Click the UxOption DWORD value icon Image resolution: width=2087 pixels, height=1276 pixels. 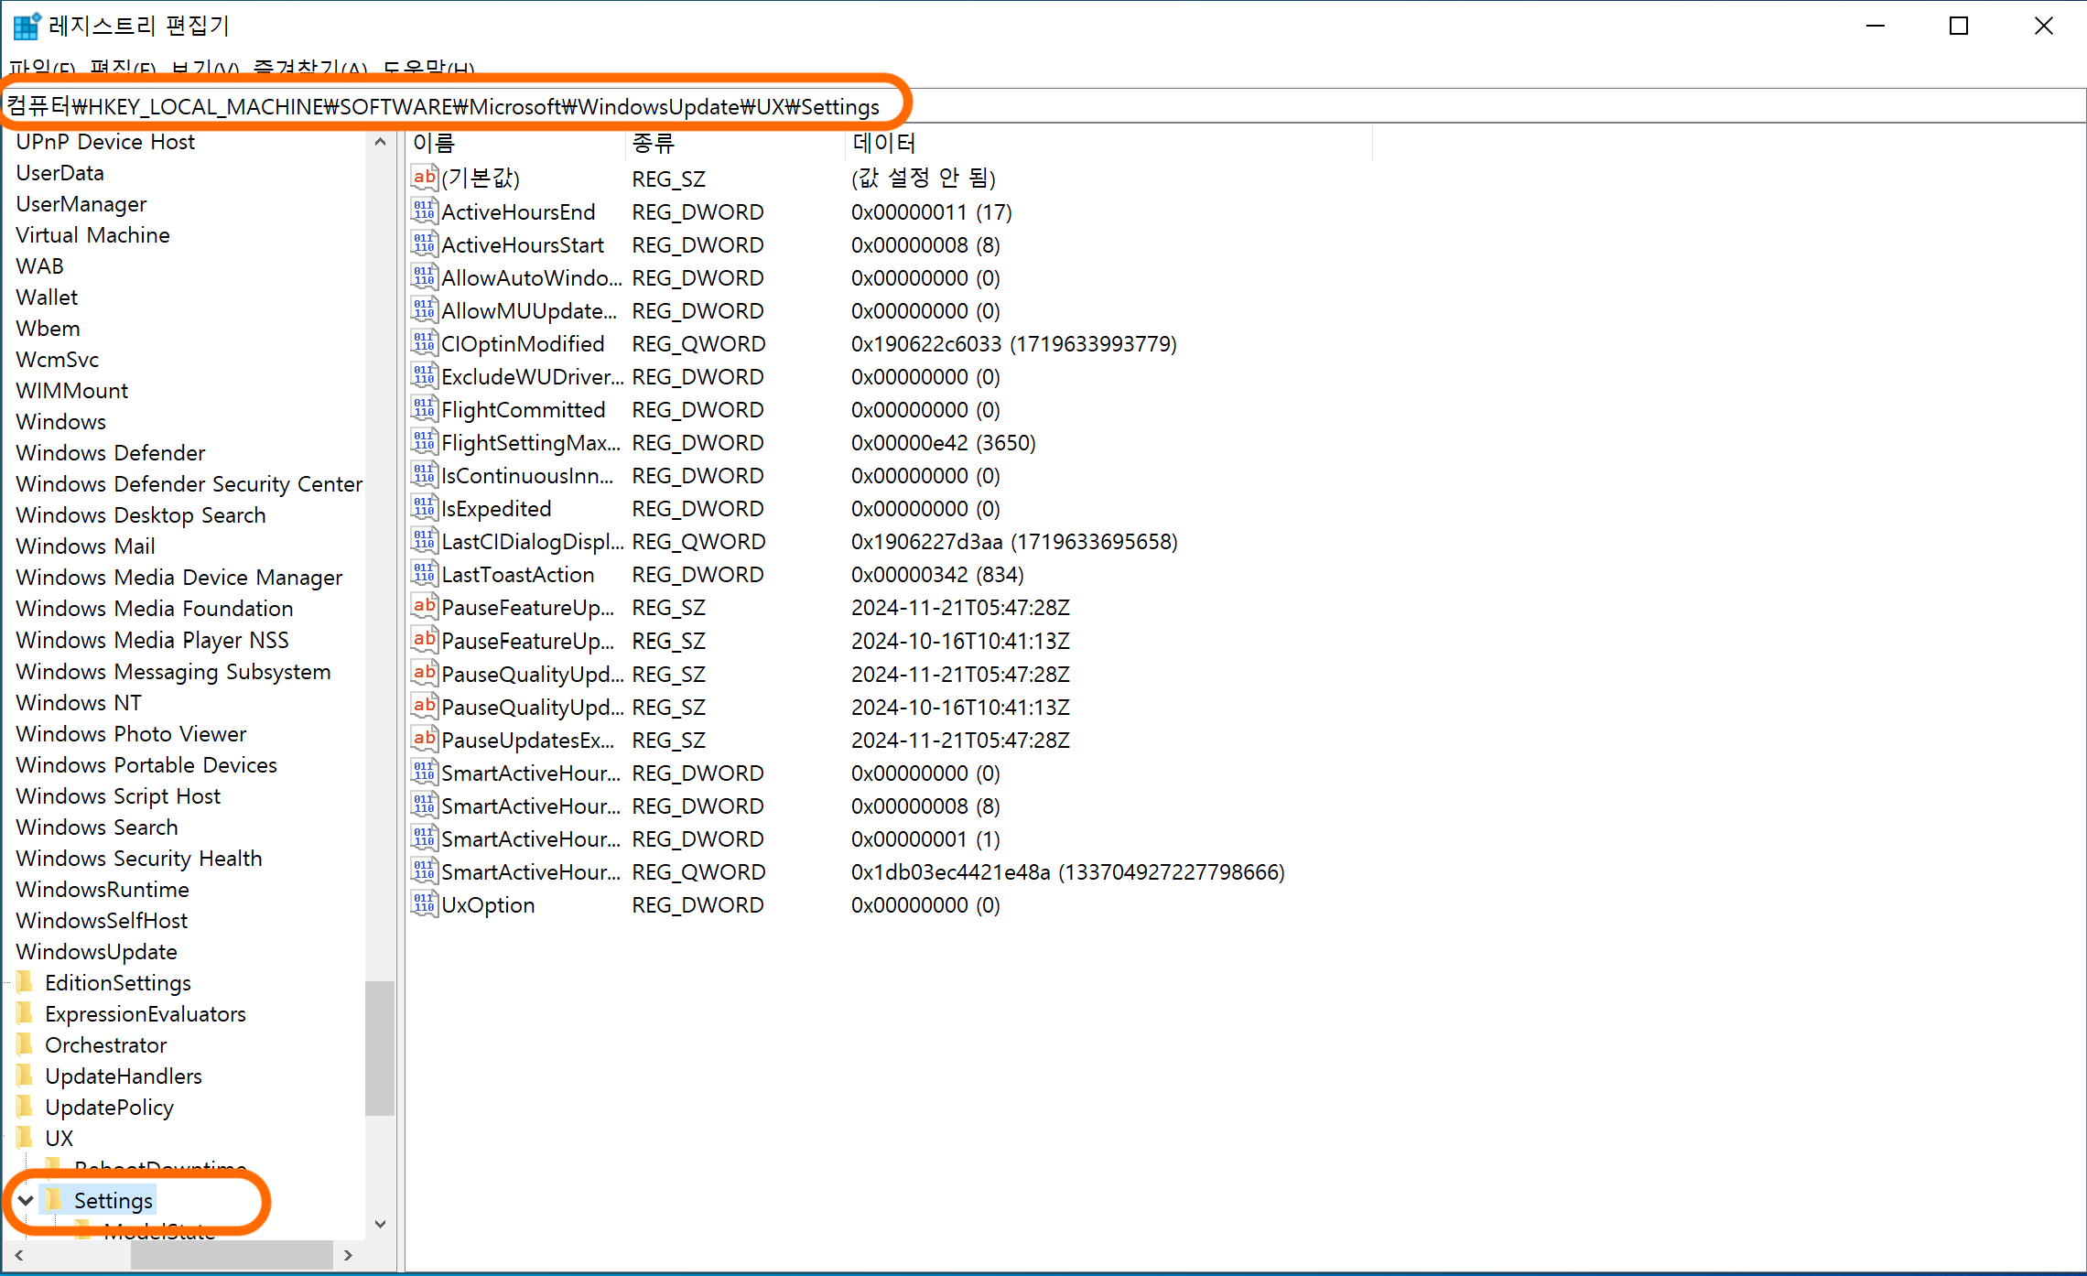click(424, 903)
